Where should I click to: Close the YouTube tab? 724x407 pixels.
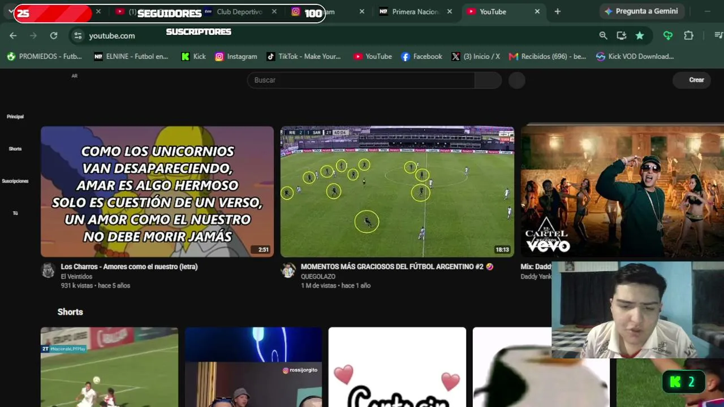(537, 11)
